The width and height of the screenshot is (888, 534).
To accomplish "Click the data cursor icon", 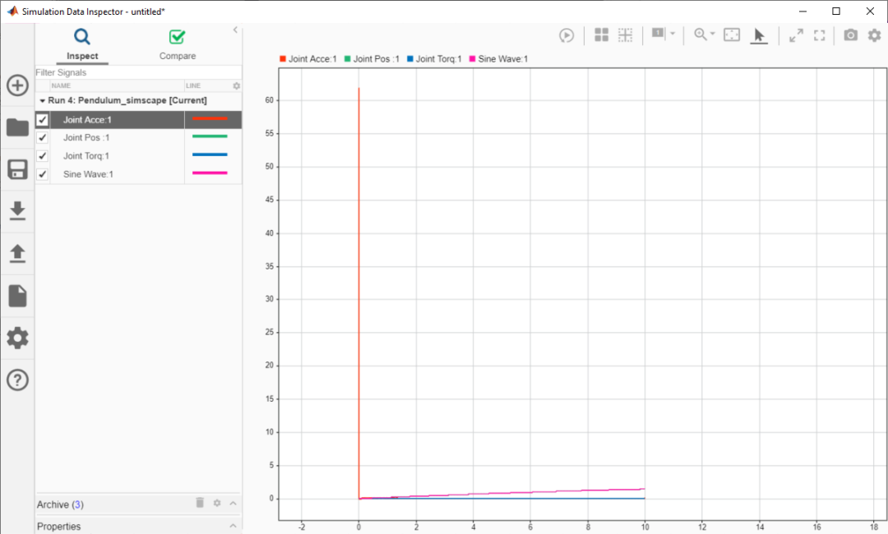I will coord(658,34).
